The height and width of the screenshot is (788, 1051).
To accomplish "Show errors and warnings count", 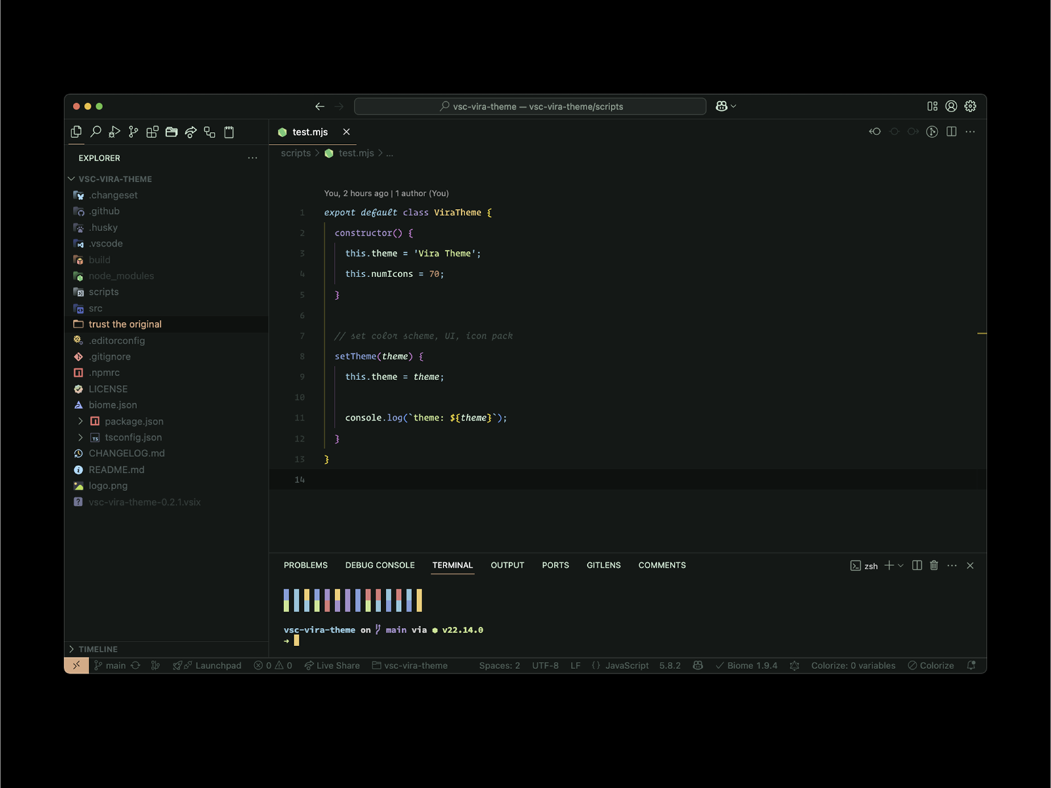I will pyautogui.click(x=273, y=665).
